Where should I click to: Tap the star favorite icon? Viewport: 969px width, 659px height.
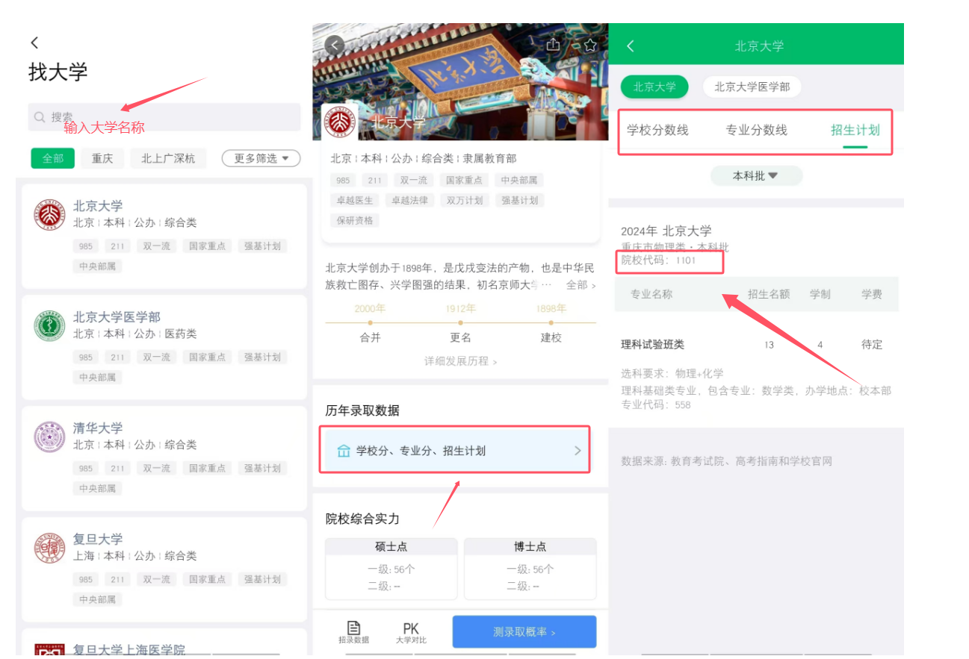590,46
